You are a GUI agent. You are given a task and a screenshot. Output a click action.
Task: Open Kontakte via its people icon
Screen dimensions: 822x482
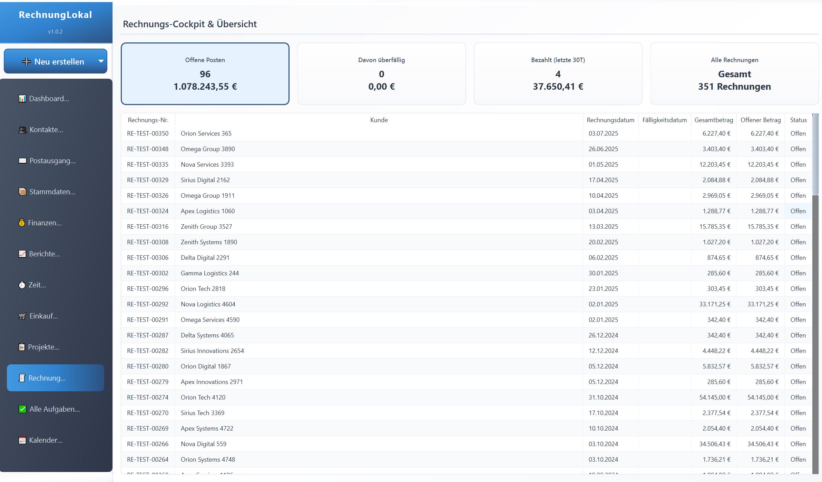[22, 130]
